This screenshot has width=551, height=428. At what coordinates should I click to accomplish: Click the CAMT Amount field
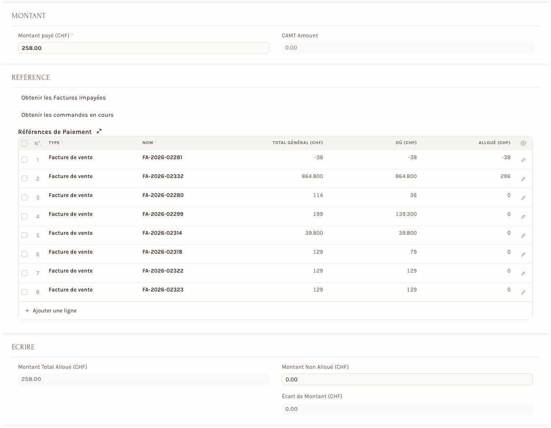tap(407, 48)
